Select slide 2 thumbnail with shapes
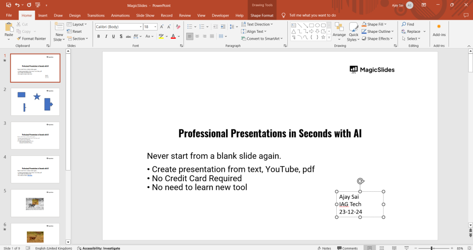The image size is (473, 250). coord(35,102)
